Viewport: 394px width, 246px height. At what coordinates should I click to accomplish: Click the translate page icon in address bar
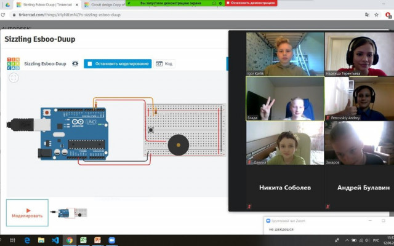click(x=367, y=15)
